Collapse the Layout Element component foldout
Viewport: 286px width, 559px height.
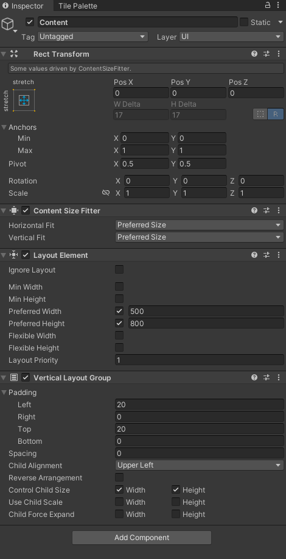(x=4, y=255)
